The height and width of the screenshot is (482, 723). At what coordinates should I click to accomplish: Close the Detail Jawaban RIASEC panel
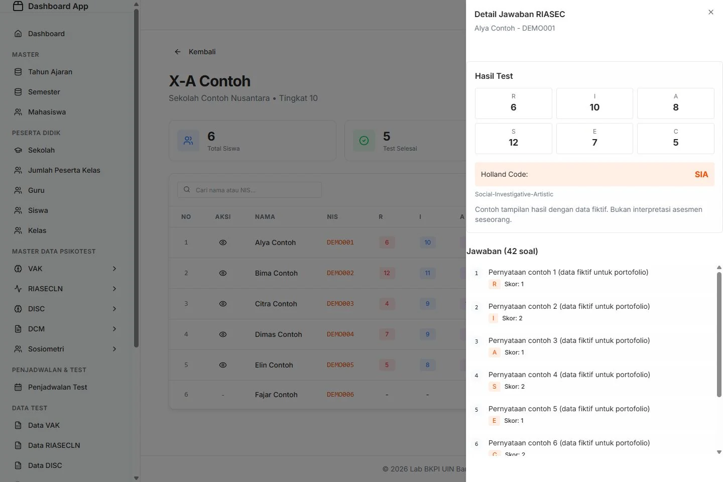pyautogui.click(x=711, y=12)
